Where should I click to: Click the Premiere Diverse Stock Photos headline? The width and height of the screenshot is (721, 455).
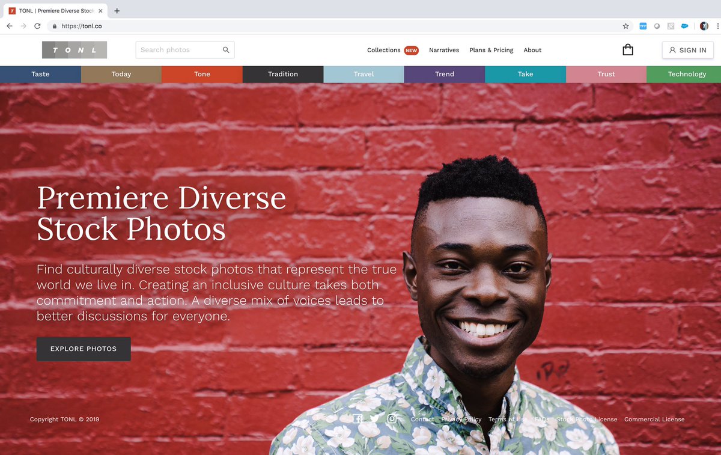point(162,213)
